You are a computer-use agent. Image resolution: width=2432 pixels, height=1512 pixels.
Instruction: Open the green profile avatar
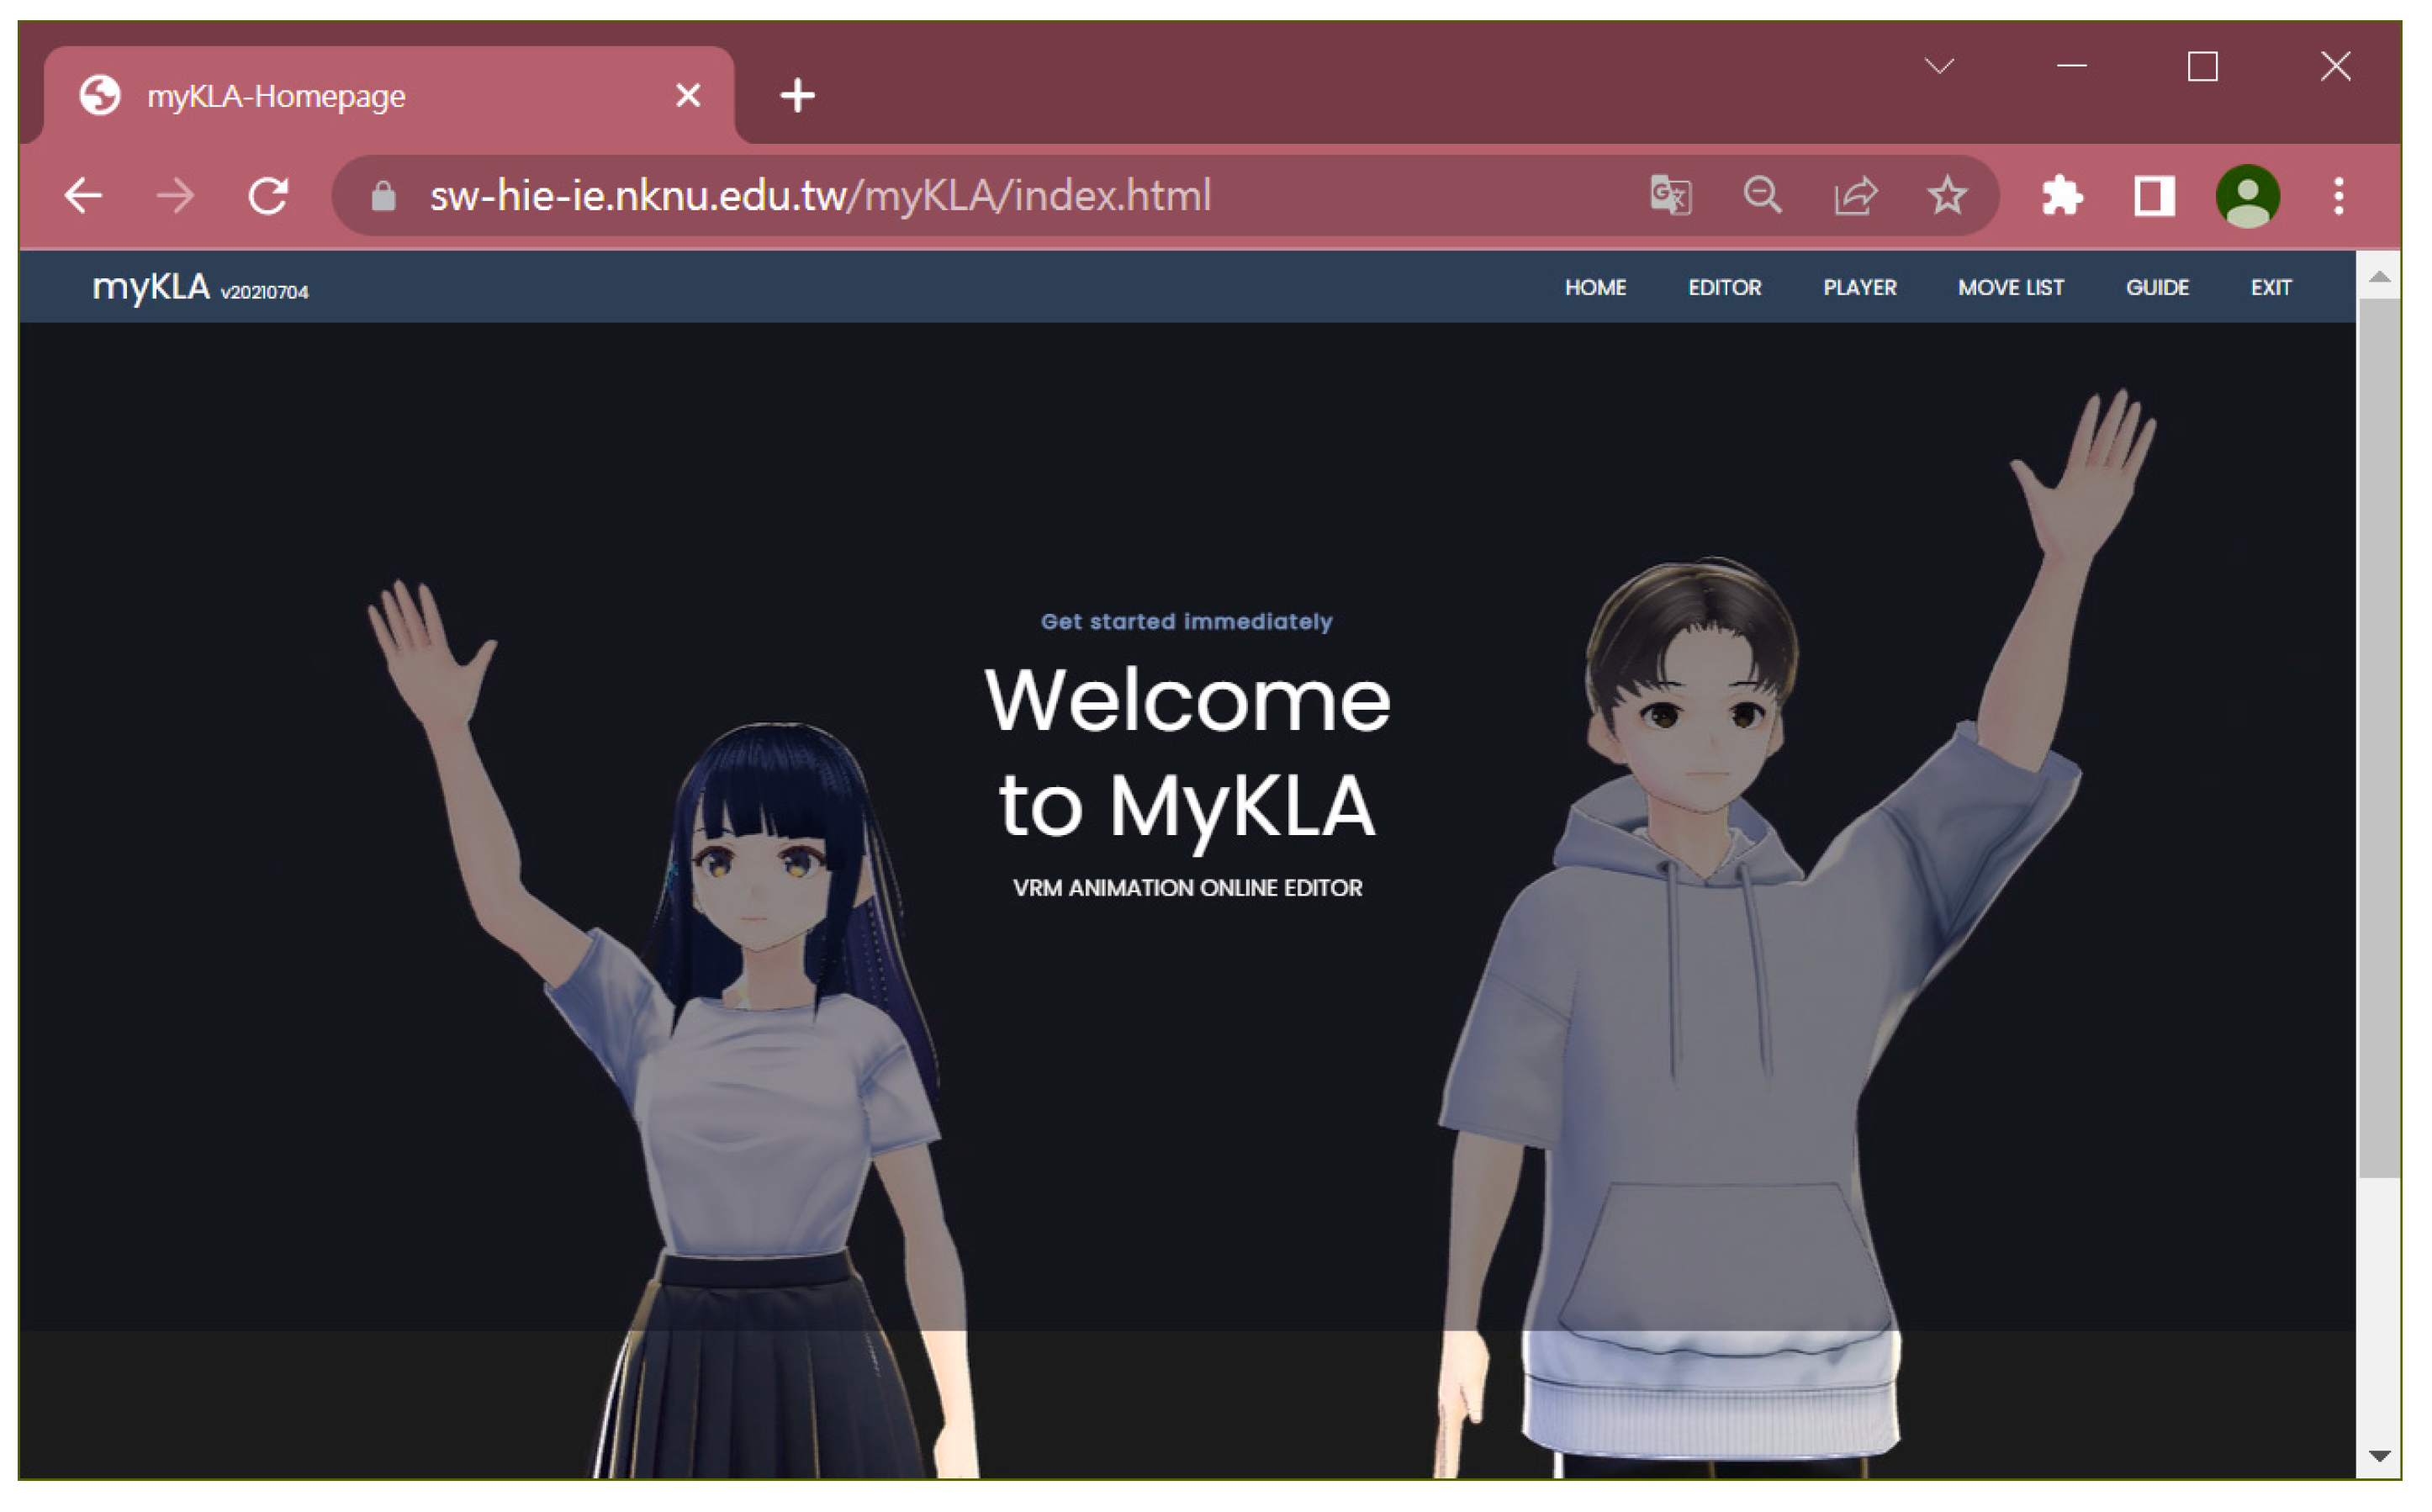[x=2247, y=195]
